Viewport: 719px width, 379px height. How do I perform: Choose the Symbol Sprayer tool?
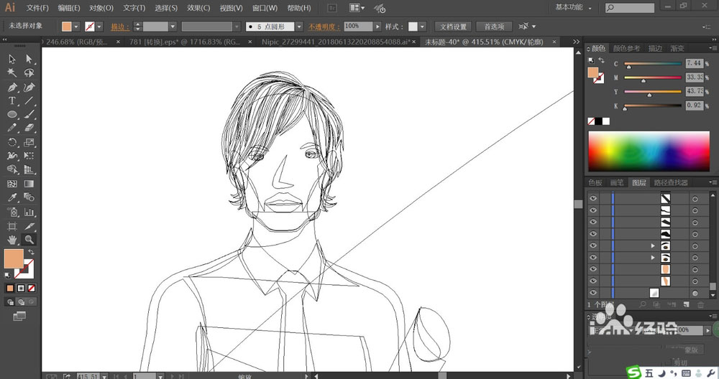point(12,212)
